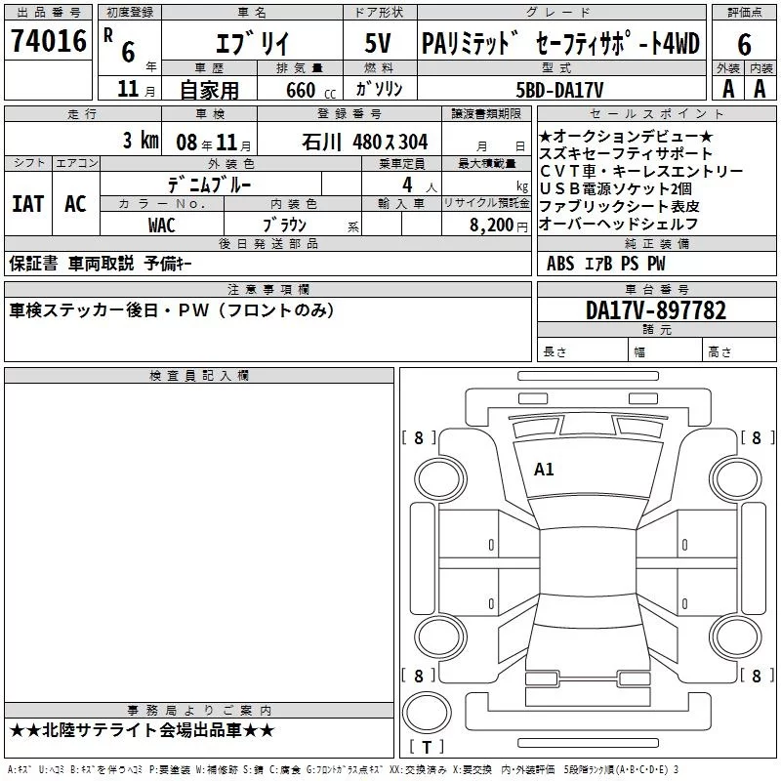Click sales point オーバーヘッドシェルフ
Screen dimensions: 781x781
(618, 224)
